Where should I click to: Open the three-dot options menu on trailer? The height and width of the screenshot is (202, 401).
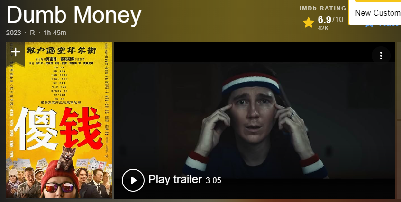coord(381,56)
